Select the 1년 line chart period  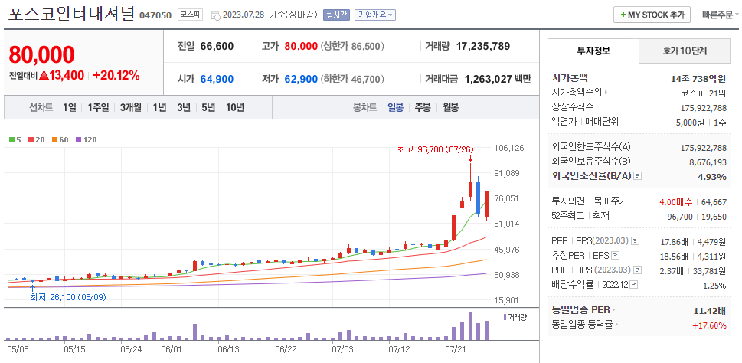pyautogui.click(x=159, y=107)
